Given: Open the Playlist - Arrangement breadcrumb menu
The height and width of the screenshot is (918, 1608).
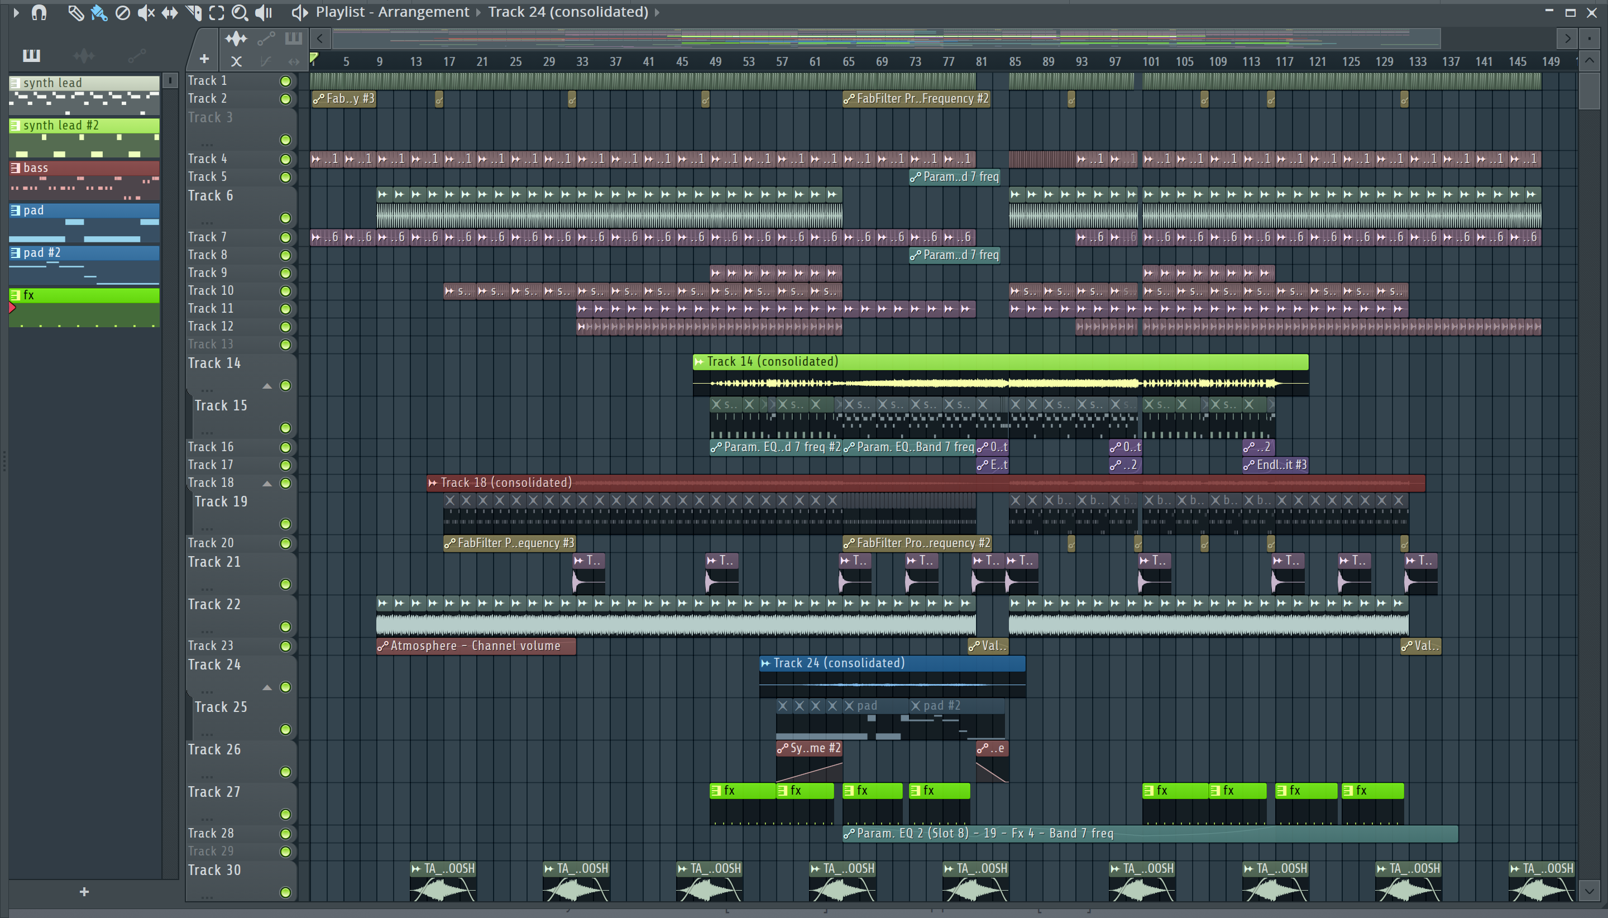Looking at the screenshot, I should (392, 12).
